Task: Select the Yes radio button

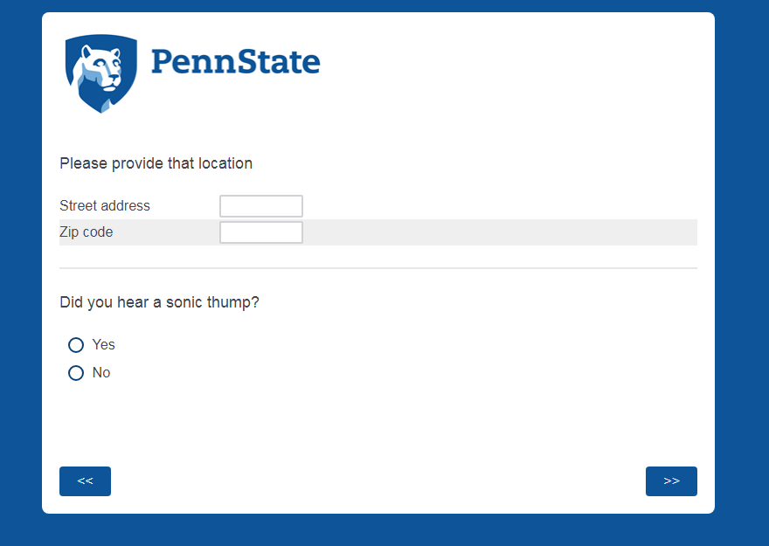Action: (76, 345)
